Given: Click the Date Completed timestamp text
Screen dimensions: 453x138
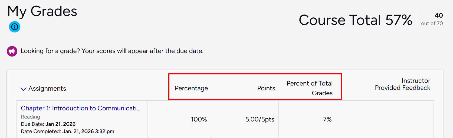Looking at the screenshot, I should pos(68,131).
